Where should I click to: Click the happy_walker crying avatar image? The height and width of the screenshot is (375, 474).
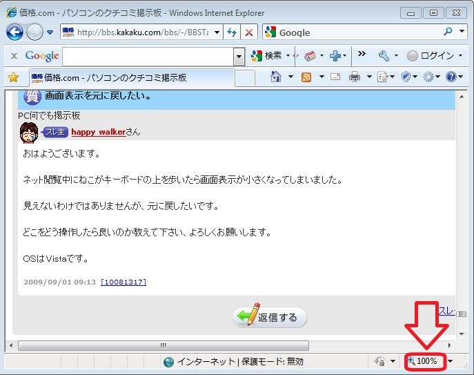(29, 133)
